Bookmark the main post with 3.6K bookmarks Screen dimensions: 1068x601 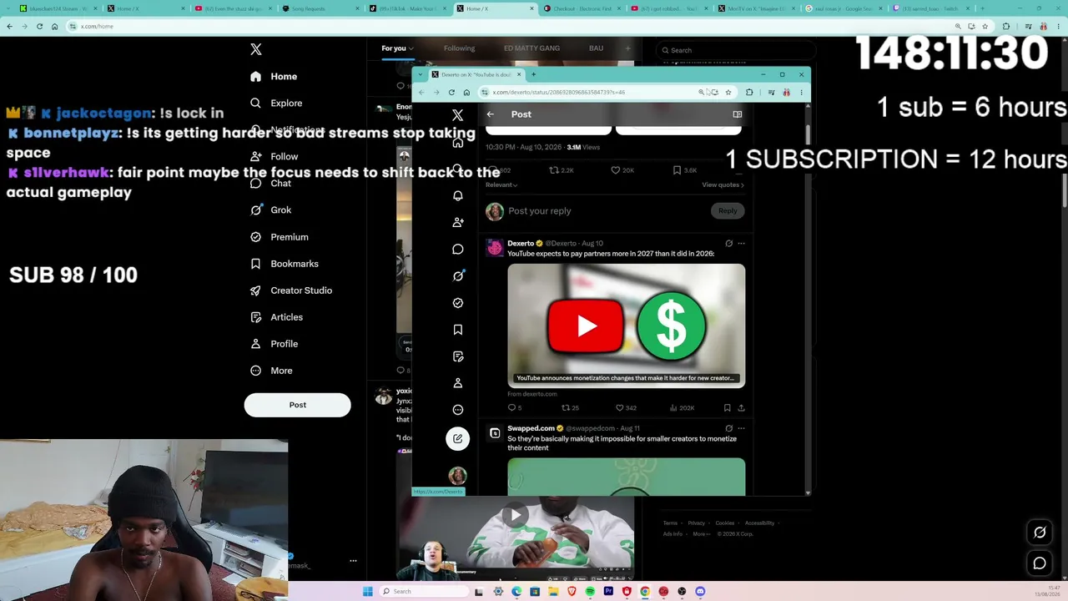click(x=685, y=170)
